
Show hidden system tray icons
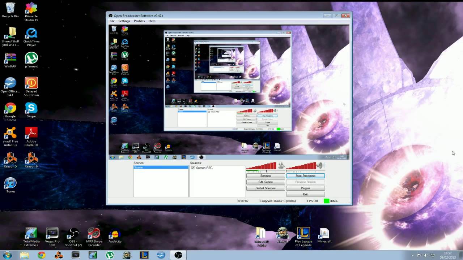413,255
